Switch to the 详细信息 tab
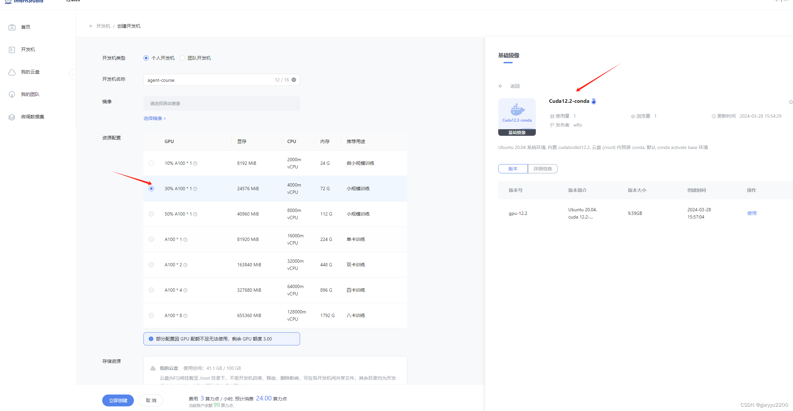The width and height of the screenshot is (793, 411). (542, 169)
